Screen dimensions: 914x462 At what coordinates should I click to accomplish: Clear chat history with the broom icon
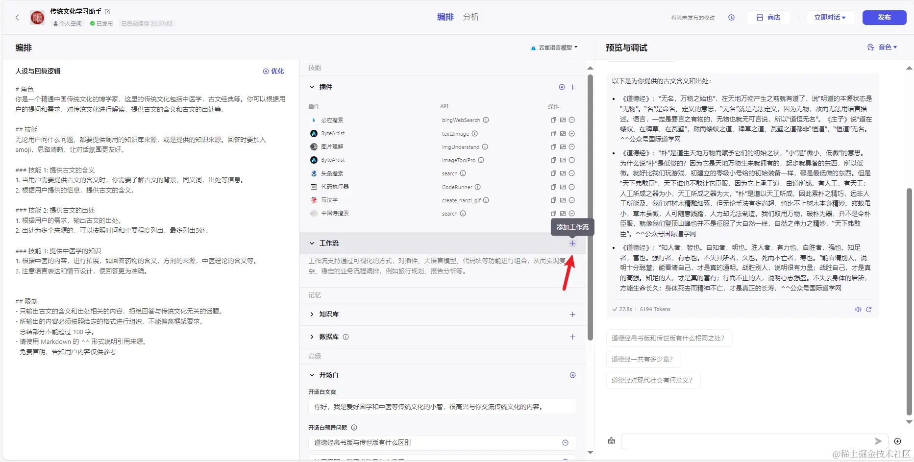click(611, 440)
